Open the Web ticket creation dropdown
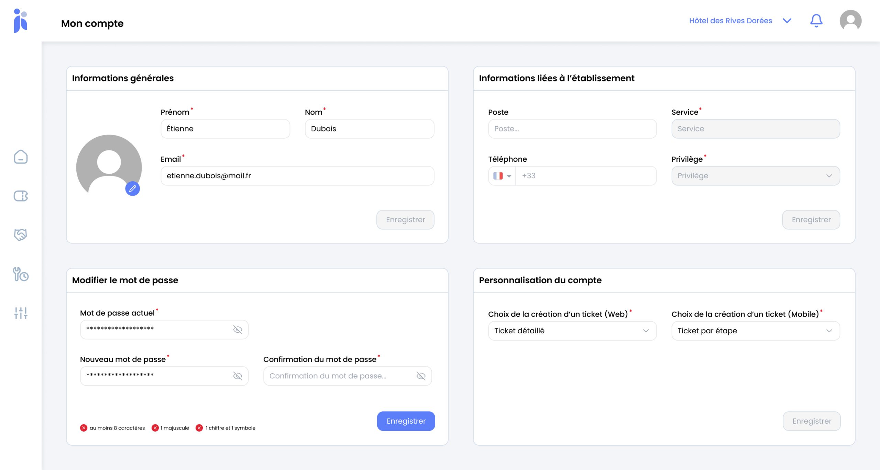 click(x=572, y=331)
